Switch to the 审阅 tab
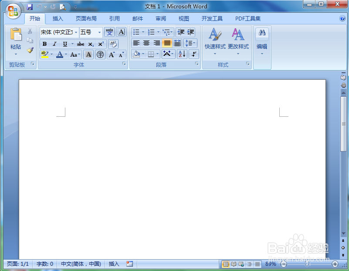Screen dimensions: 349x271 161,18
